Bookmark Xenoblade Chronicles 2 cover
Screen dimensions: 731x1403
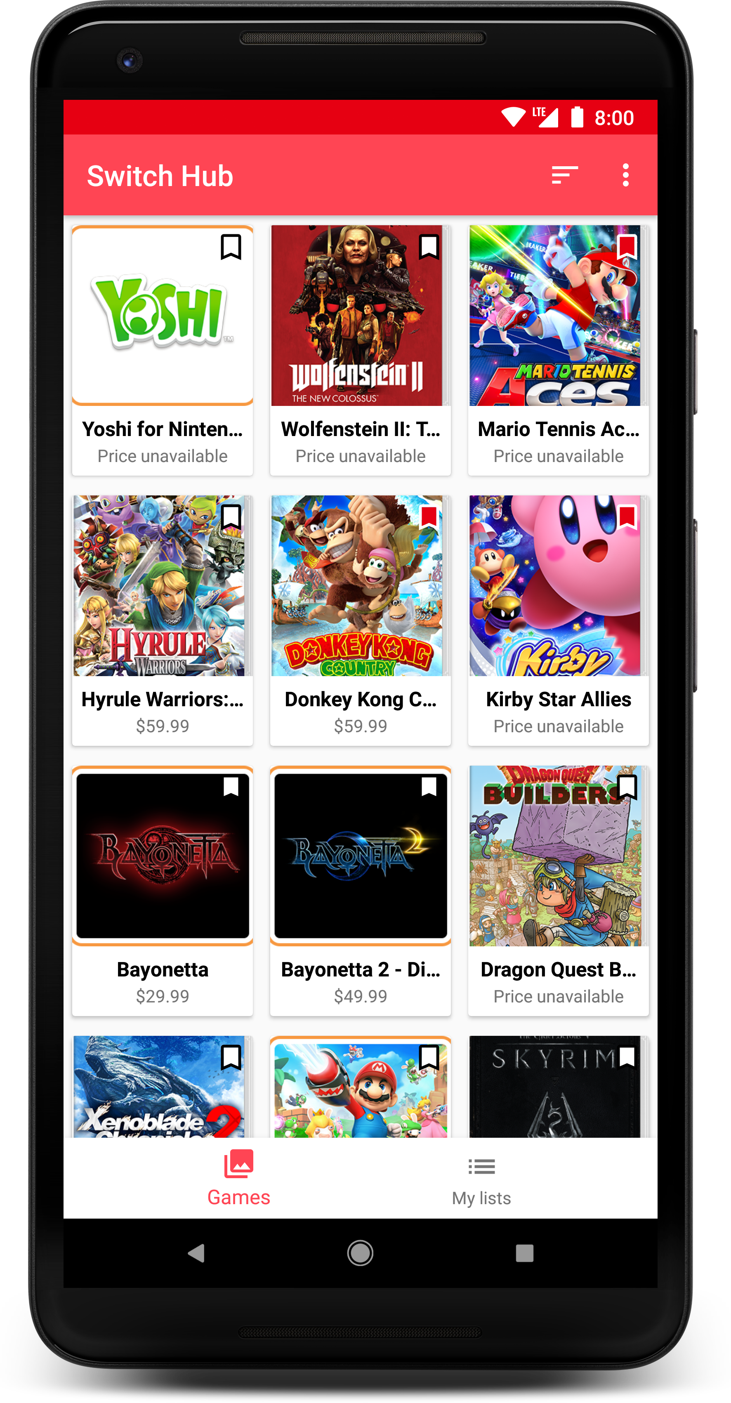pyautogui.click(x=231, y=1058)
